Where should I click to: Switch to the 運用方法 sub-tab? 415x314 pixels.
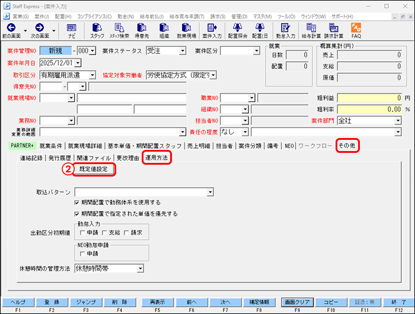click(x=157, y=158)
